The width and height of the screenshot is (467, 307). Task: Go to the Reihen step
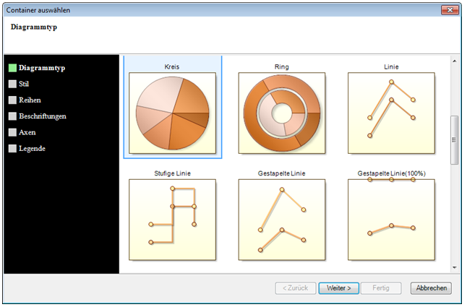30,100
